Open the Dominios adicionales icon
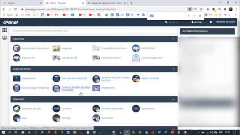 [96, 108]
